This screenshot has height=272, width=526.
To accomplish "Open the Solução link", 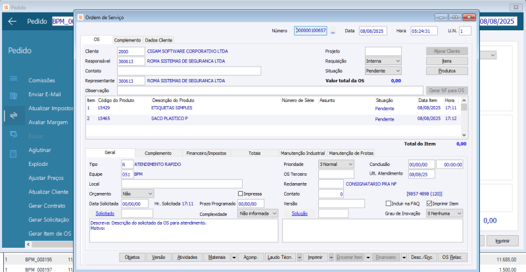I will pyautogui.click(x=300, y=213).
